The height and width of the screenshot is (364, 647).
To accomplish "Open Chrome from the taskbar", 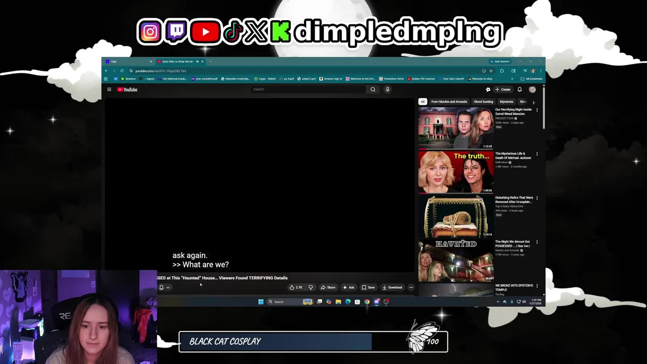I will pyautogui.click(x=367, y=302).
